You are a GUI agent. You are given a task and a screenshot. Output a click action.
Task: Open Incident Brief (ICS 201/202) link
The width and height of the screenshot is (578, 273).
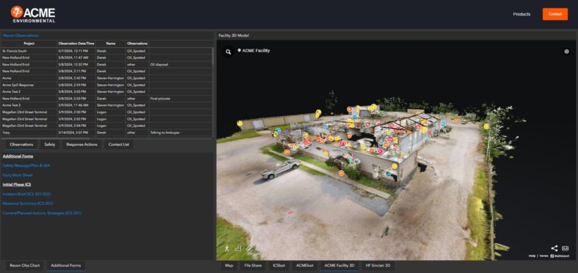27,194
